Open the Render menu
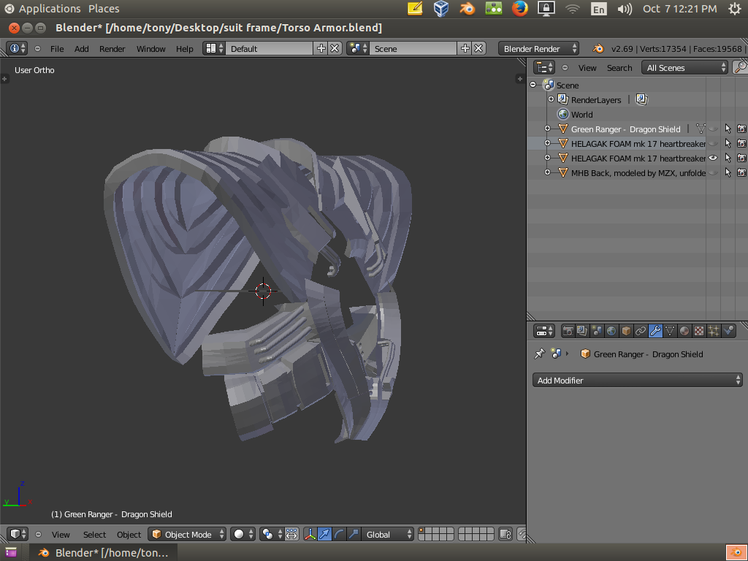748x561 pixels. pyautogui.click(x=112, y=49)
